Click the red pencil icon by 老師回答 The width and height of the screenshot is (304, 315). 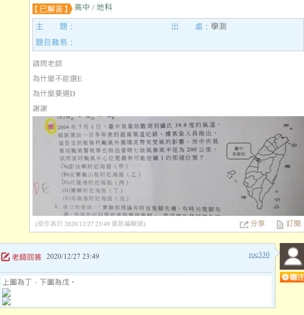(x=5, y=257)
